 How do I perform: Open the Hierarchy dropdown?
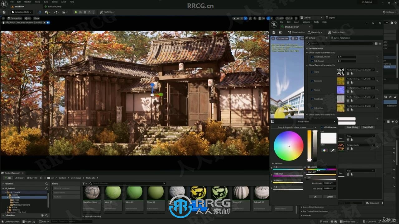point(315,32)
